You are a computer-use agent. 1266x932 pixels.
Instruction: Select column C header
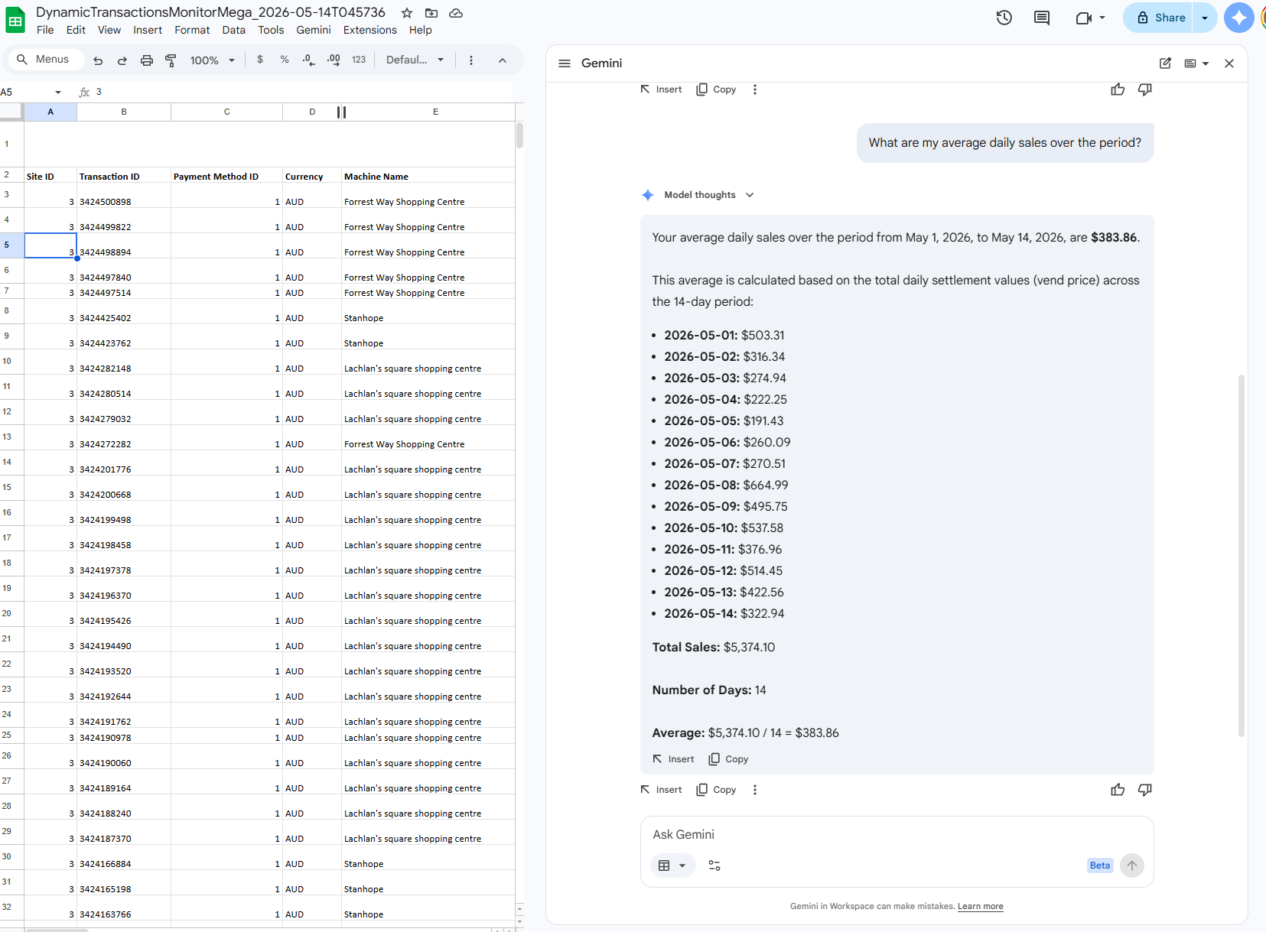click(x=227, y=112)
